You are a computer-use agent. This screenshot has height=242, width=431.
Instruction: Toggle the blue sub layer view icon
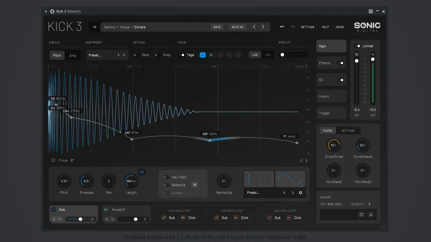pos(203,55)
